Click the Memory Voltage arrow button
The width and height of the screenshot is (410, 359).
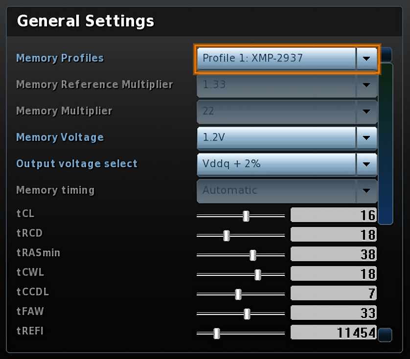[366, 138]
